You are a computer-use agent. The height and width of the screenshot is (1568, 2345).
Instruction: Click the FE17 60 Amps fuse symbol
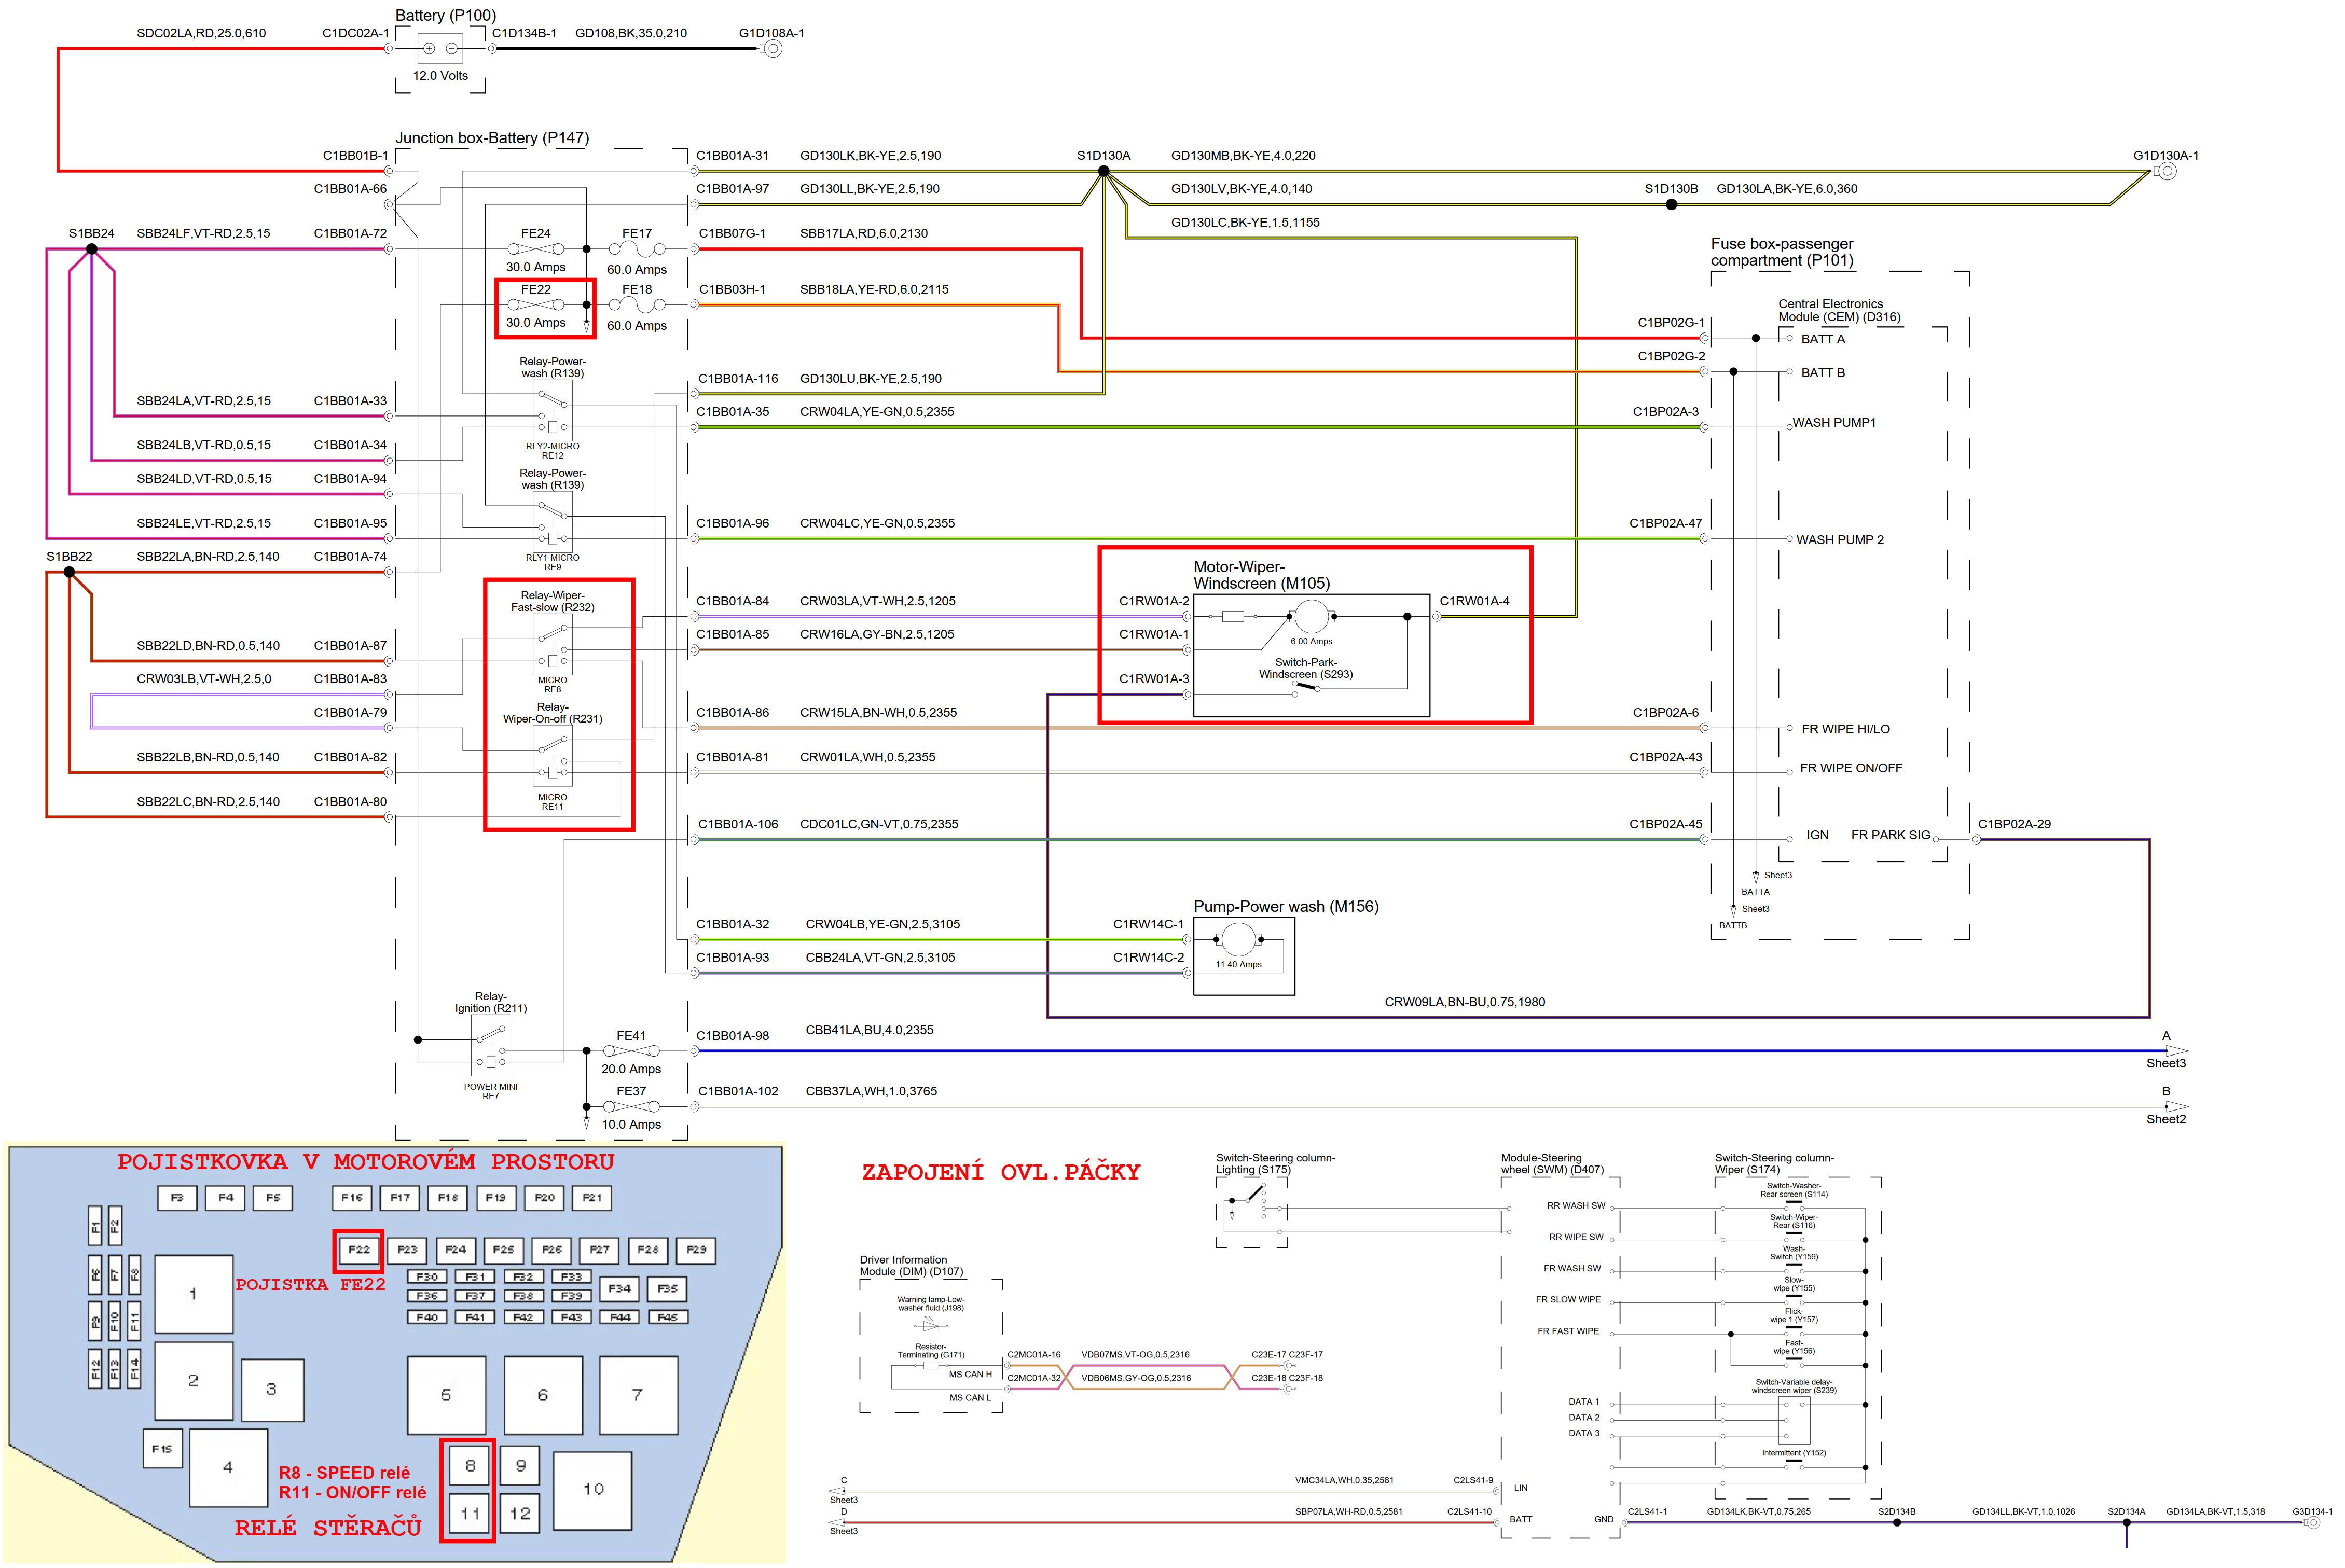pyautogui.click(x=636, y=249)
